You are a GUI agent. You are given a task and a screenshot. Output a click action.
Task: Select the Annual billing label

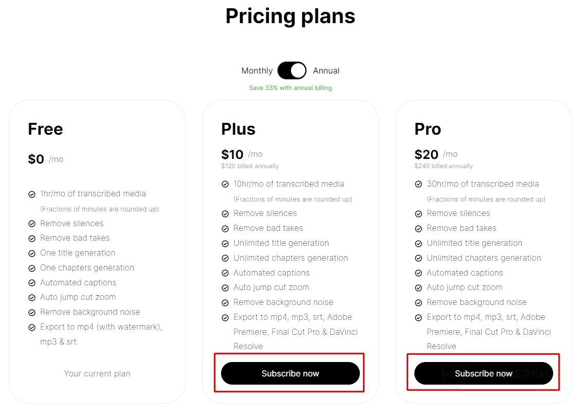(x=326, y=70)
